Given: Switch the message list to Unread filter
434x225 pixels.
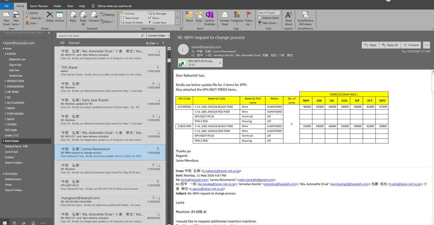Looking at the screenshot, I should pyautogui.click(x=74, y=43).
